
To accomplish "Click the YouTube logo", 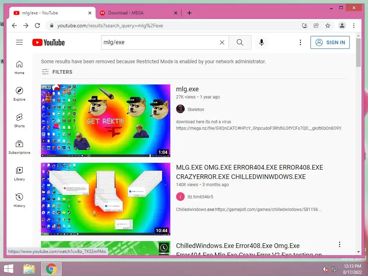I will pos(49,42).
